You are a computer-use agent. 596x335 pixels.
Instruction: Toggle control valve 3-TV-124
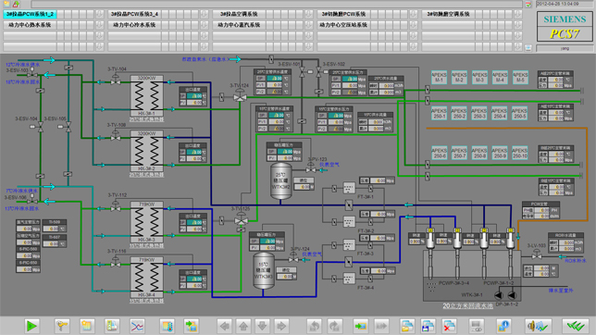pyautogui.click(x=240, y=95)
